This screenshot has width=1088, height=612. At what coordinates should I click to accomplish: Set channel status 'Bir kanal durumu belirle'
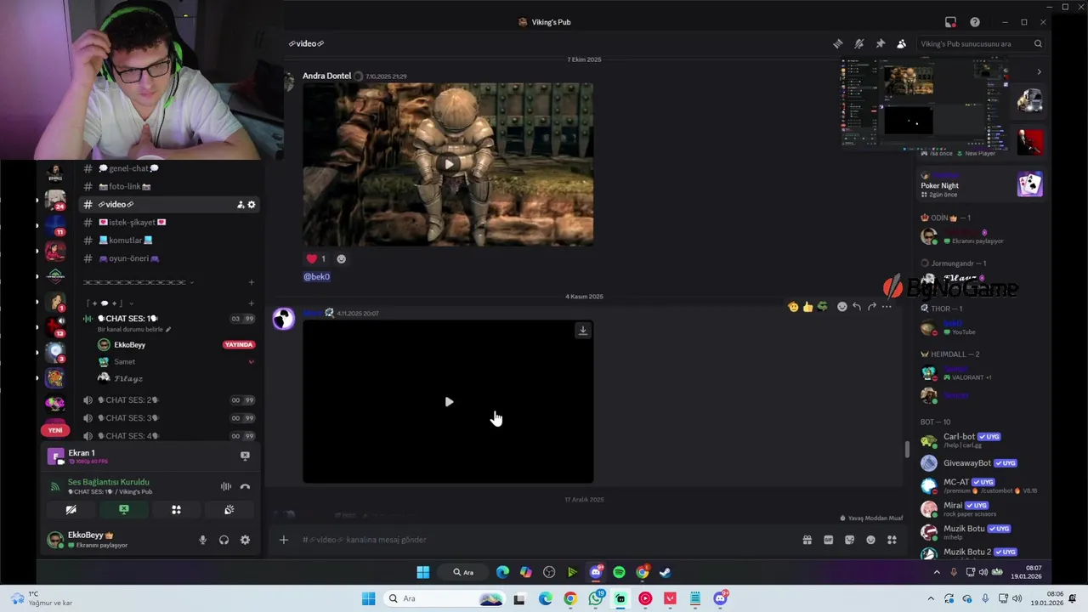tap(134, 329)
